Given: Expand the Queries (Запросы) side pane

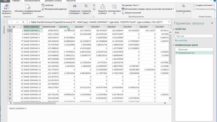Looking at the screenshot, I should (x=4, y=22).
